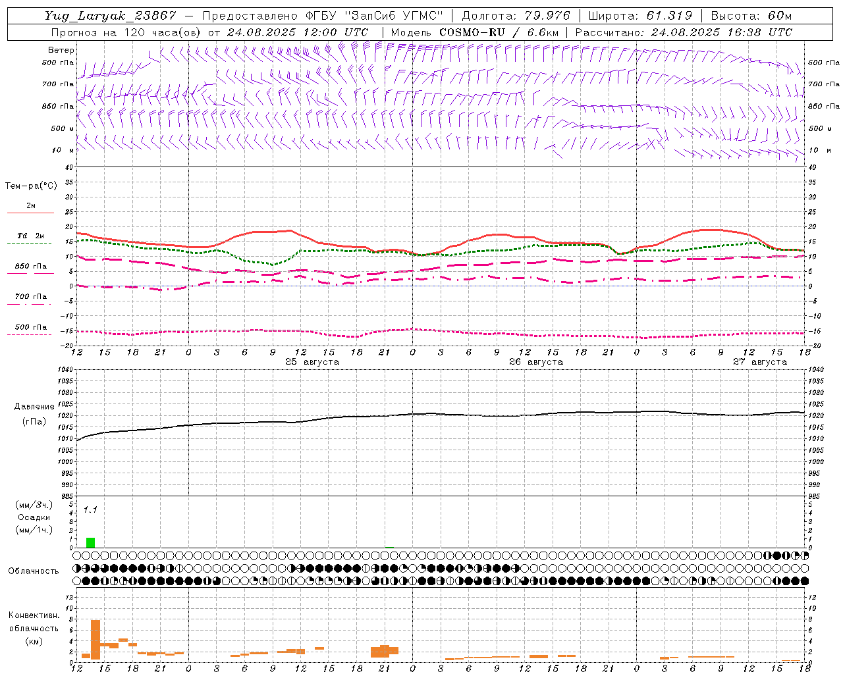Click the 700 гПа temperature legend entry
The height and width of the screenshot is (674, 843).
(x=30, y=297)
